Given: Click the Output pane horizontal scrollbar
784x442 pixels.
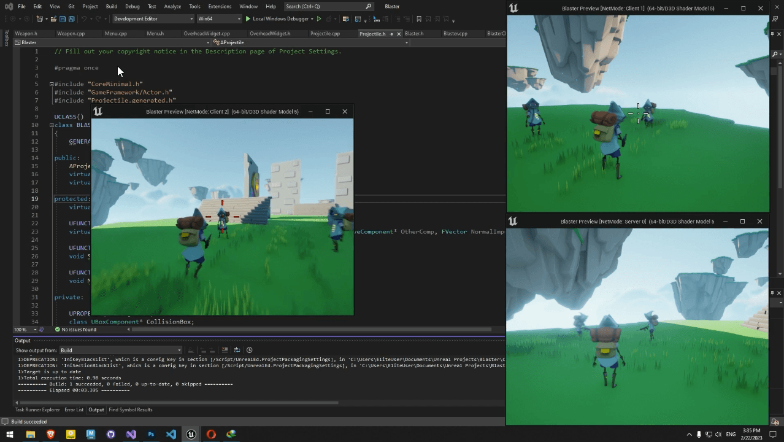Looking at the screenshot, I should (x=178, y=403).
